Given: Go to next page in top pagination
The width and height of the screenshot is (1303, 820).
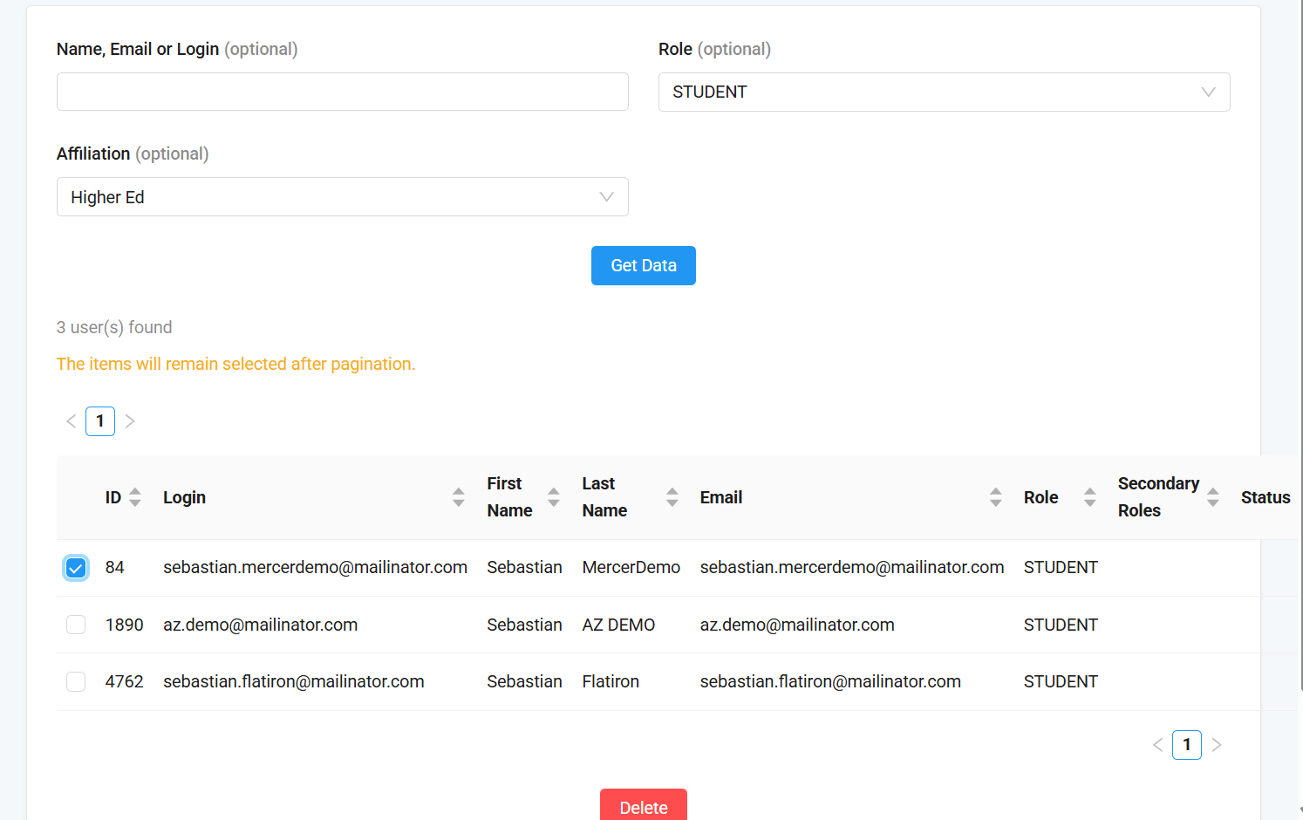Looking at the screenshot, I should (x=130, y=421).
